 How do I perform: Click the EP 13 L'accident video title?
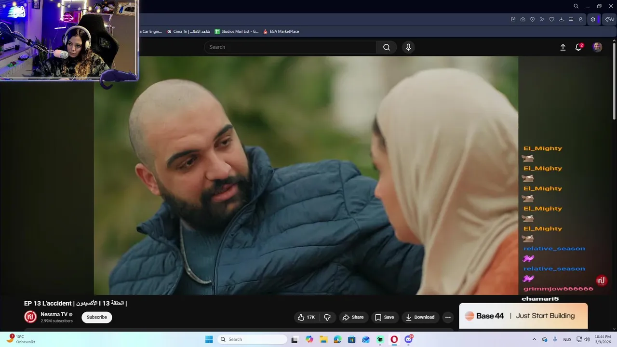(75, 303)
